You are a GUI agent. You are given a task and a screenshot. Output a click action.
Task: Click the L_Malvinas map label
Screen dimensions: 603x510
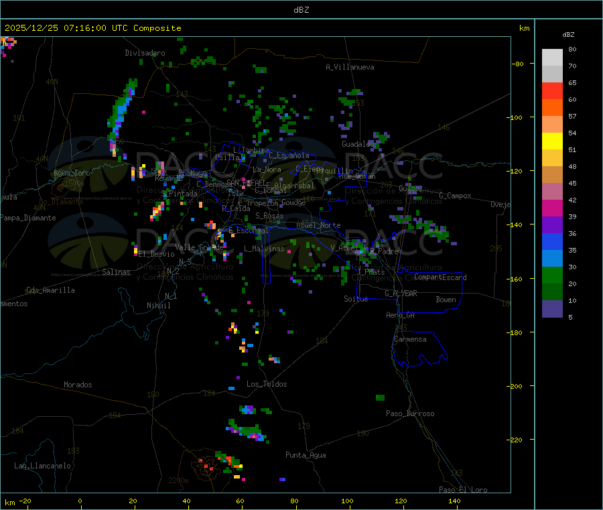pyautogui.click(x=264, y=249)
